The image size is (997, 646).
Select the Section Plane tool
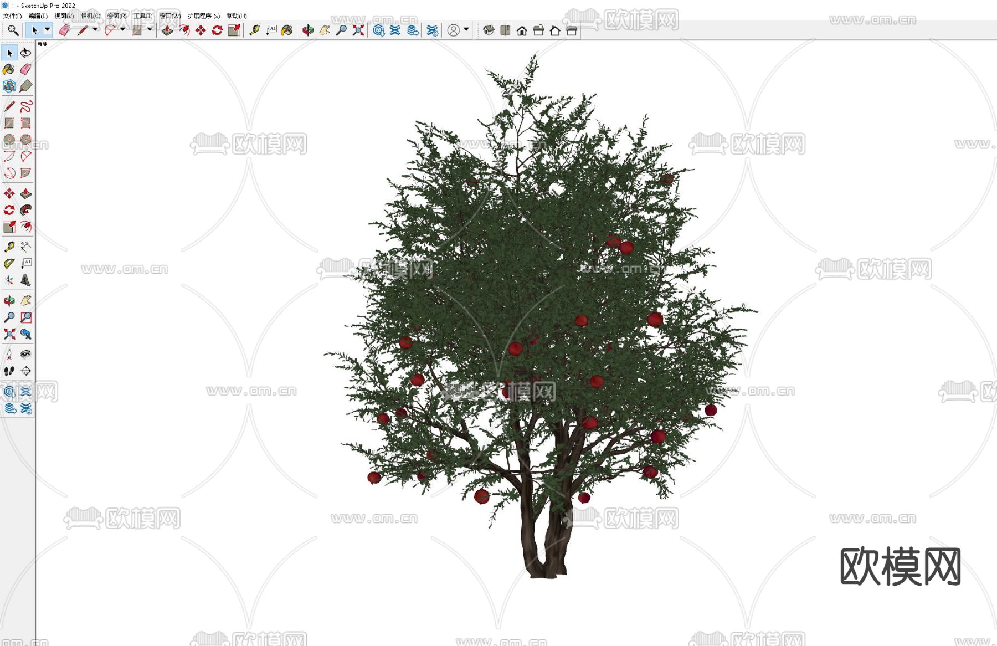(x=26, y=371)
